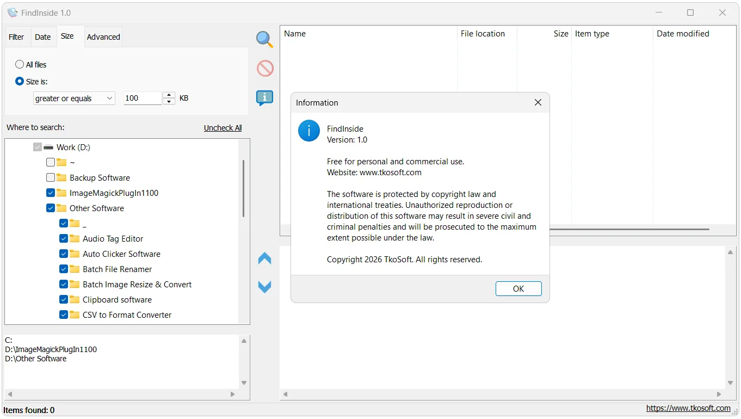Click the blue up arrow icon
The width and height of the screenshot is (741, 419).
point(265,258)
